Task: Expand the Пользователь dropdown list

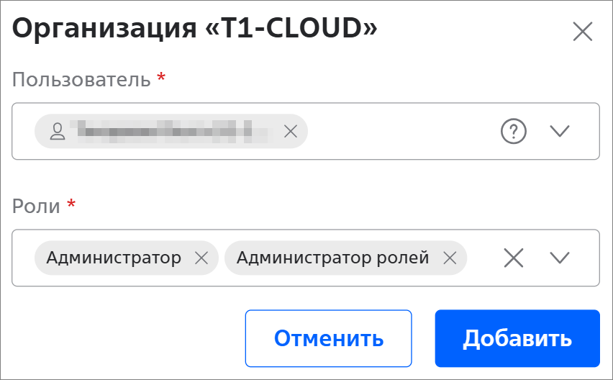Action: 559,131
